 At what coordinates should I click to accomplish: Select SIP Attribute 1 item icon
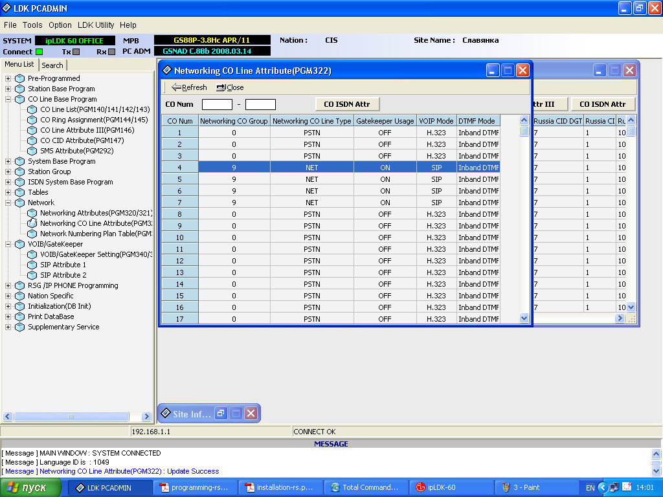(32, 265)
